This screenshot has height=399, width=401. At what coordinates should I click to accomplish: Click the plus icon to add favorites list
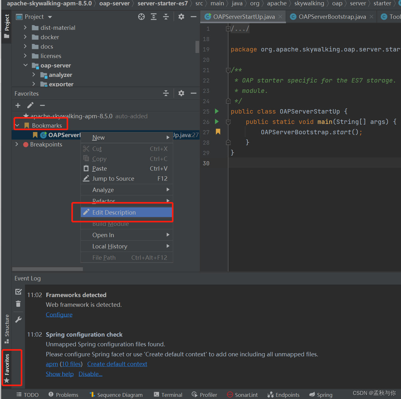pyautogui.click(x=18, y=105)
